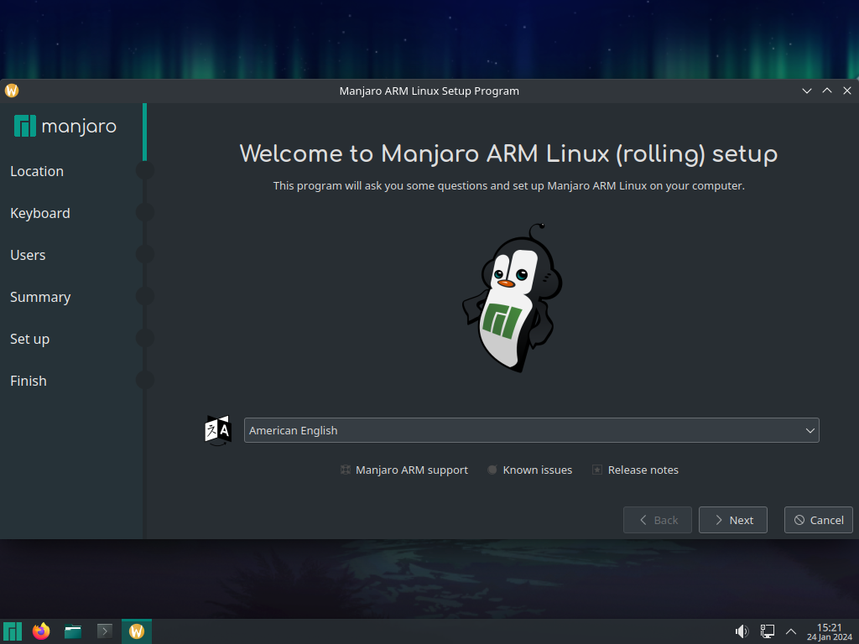This screenshot has height=644, width=859.
Task: Click the Release notes star icon
Action: 597,470
